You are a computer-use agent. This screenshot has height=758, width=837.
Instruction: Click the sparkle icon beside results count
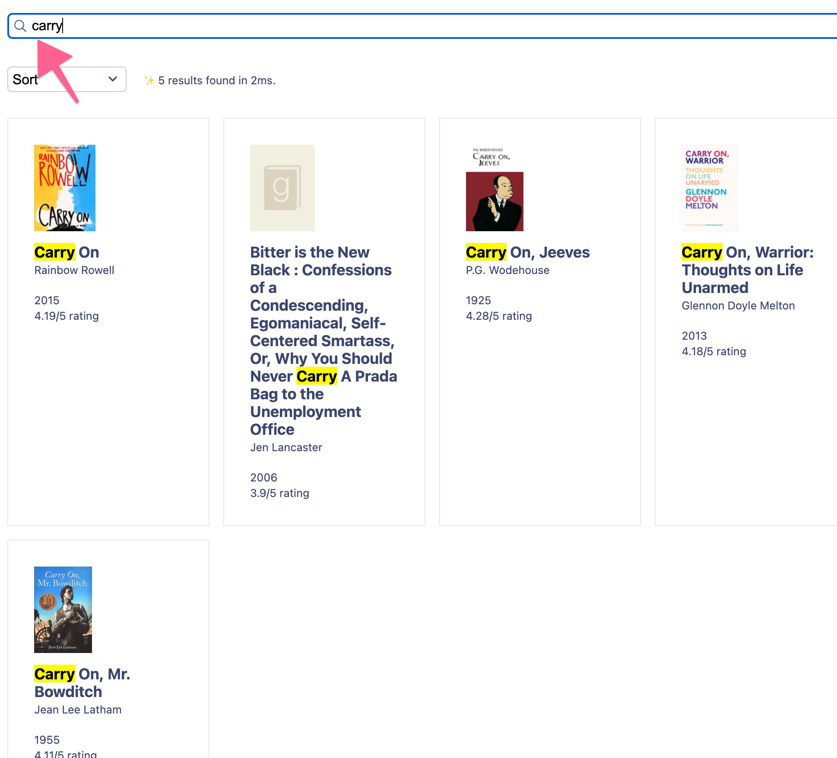[149, 80]
